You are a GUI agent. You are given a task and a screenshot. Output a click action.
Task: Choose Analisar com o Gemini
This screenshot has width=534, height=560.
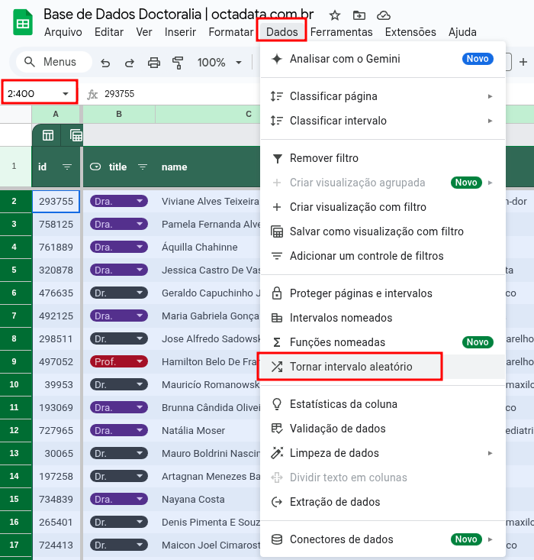tap(383, 59)
